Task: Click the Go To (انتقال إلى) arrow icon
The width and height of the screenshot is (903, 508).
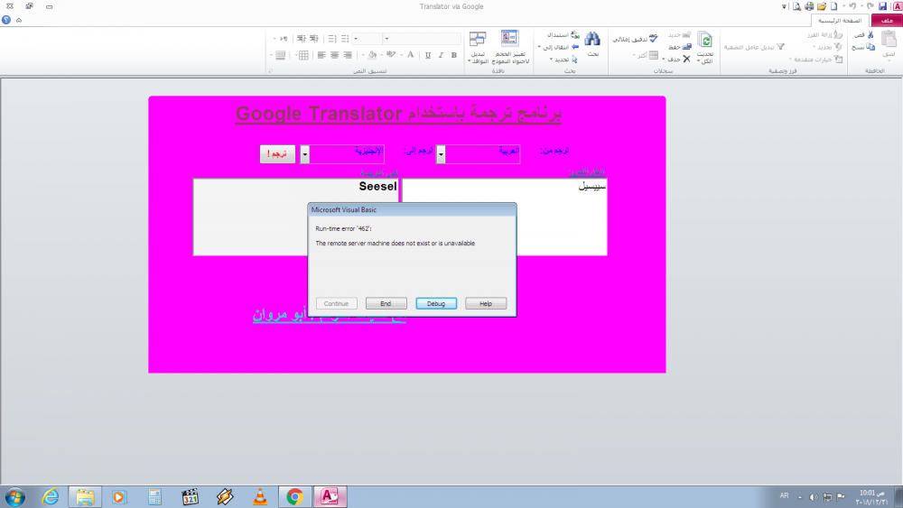Action: pyautogui.click(x=574, y=47)
